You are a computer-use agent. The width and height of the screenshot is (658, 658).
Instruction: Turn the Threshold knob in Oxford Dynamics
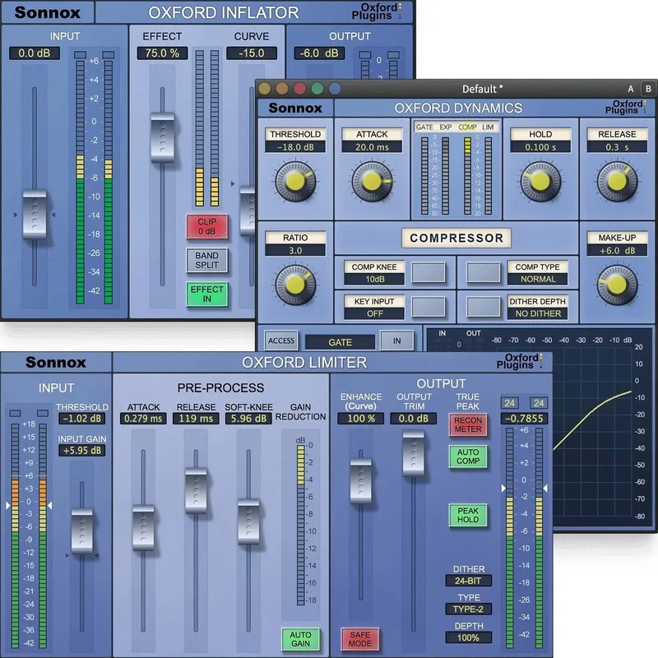click(295, 181)
